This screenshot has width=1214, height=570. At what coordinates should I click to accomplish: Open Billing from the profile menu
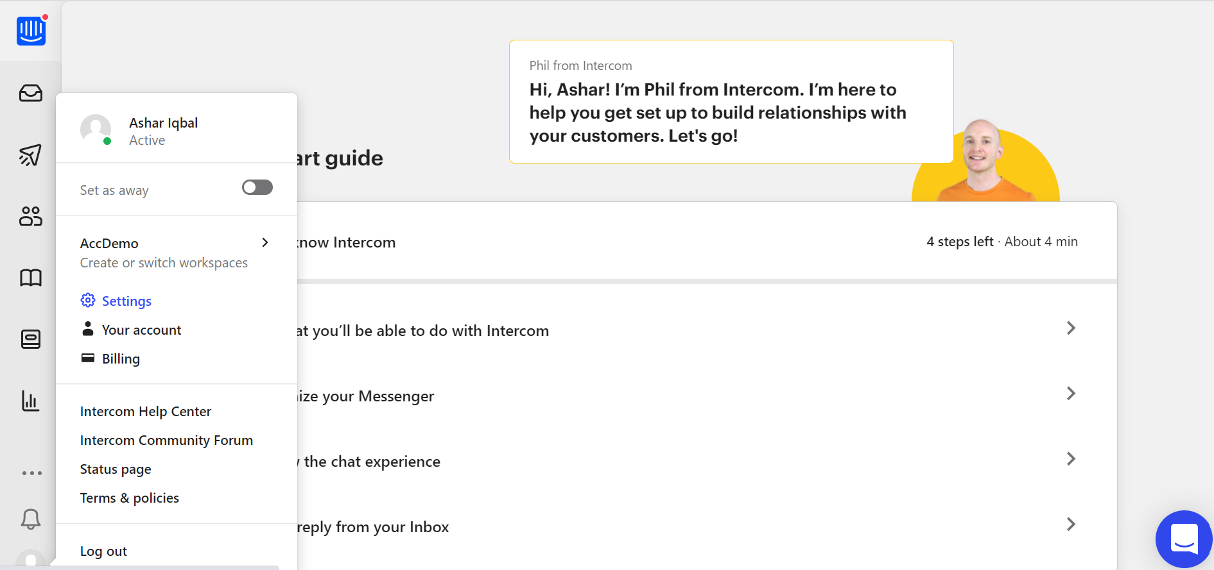point(110,358)
